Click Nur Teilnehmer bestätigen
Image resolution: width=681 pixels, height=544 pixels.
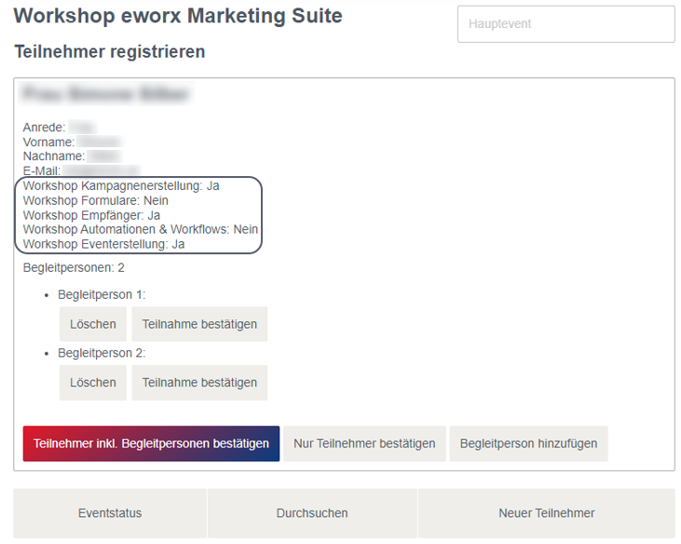(x=364, y=443)
